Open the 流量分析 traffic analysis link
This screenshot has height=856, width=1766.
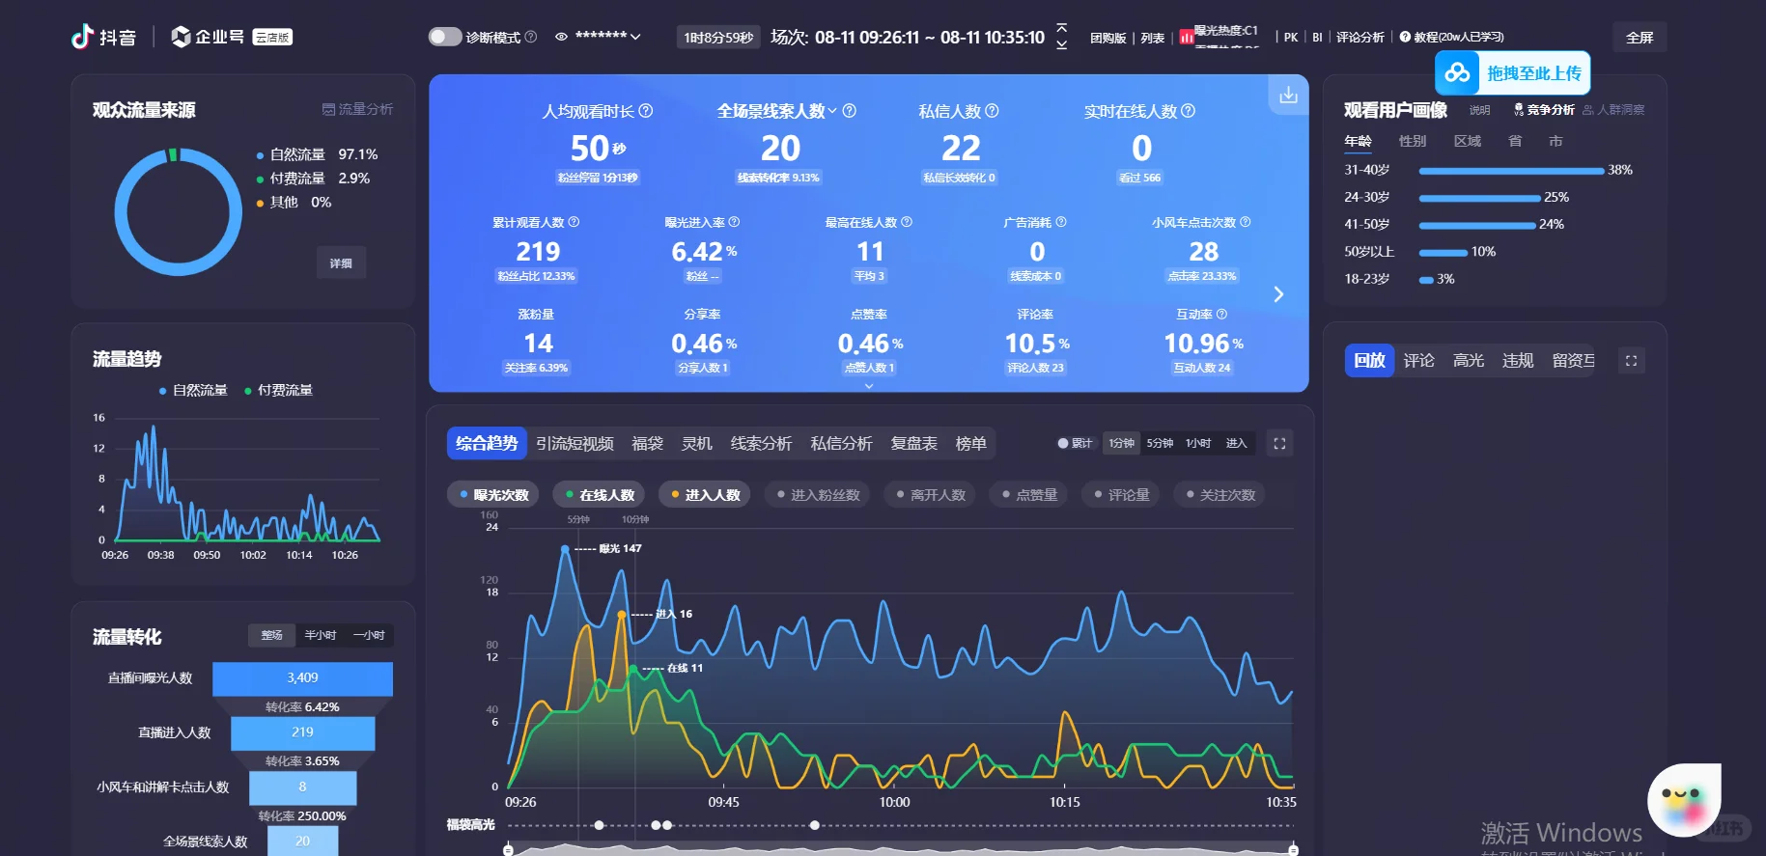357,109
